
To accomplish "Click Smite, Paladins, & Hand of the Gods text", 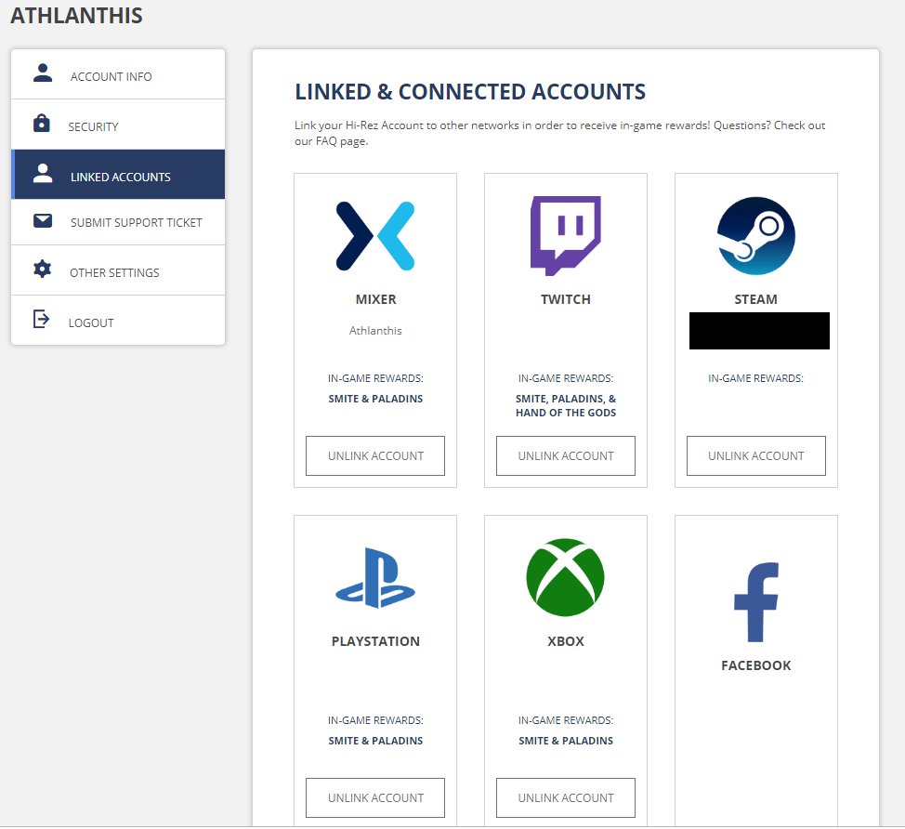I will coord(566,405).
